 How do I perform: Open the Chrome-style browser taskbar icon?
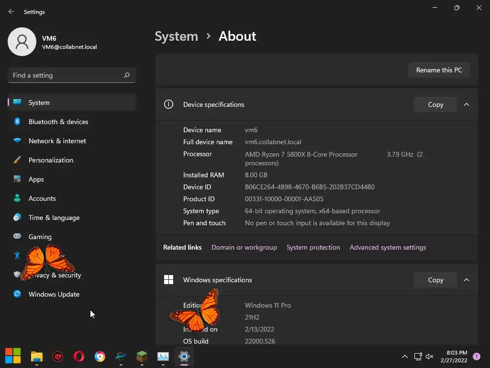coord(100,356)
